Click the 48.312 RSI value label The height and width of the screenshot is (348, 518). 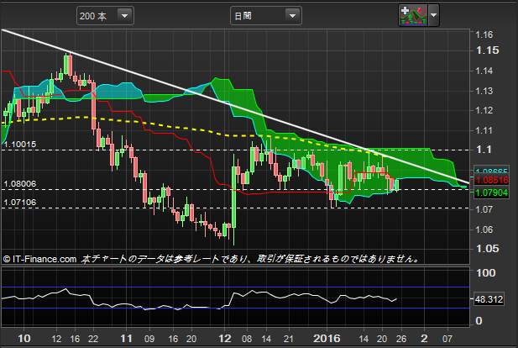click(489, 299)
